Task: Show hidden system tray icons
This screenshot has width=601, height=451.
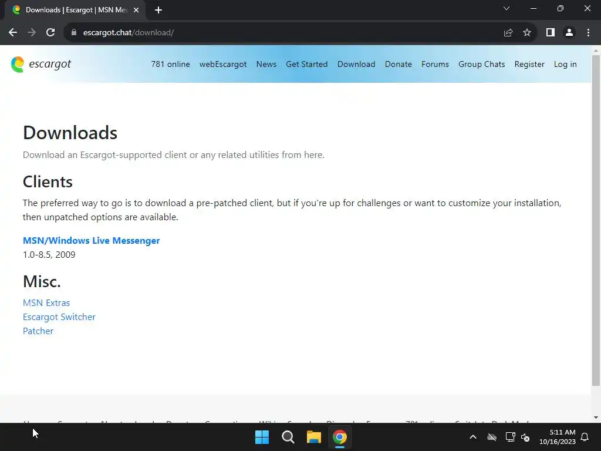Action: [x=473, y=437]
